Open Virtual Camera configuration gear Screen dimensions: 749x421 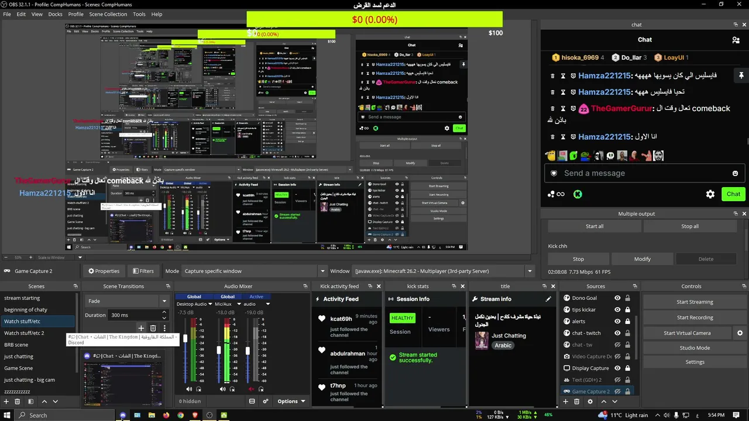[740, 333]
